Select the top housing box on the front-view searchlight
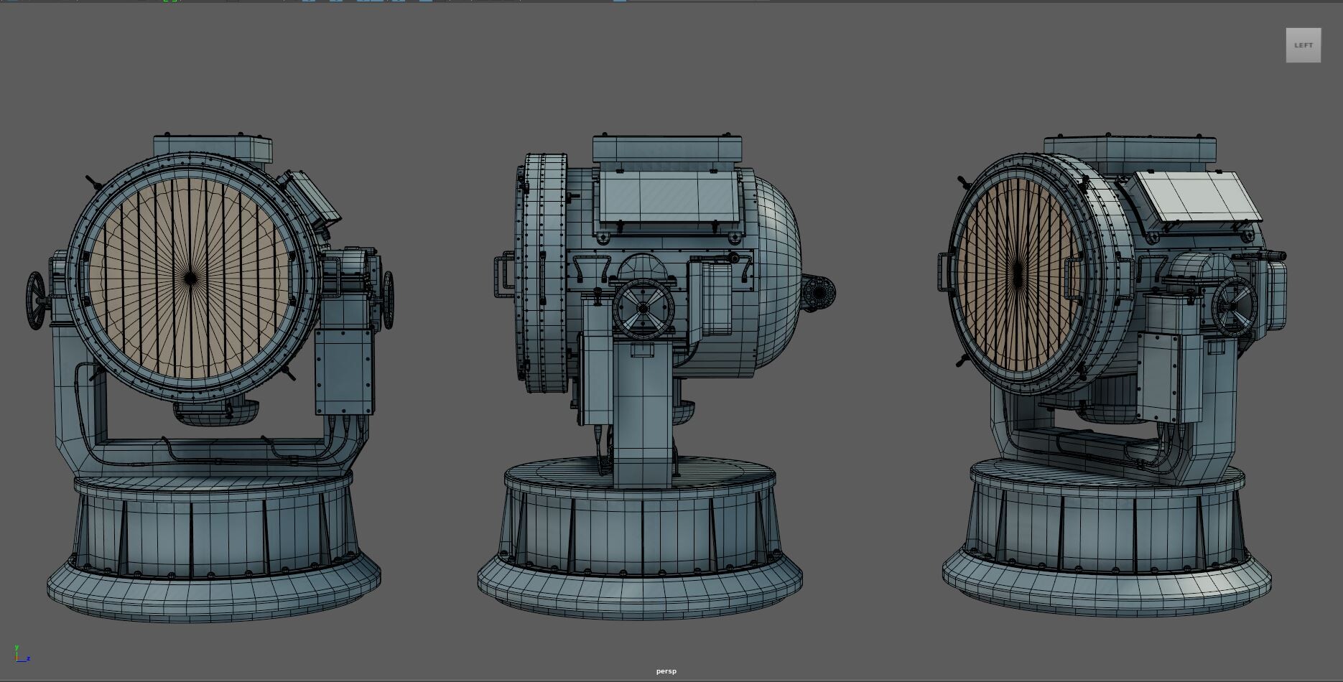 (213, 146)
